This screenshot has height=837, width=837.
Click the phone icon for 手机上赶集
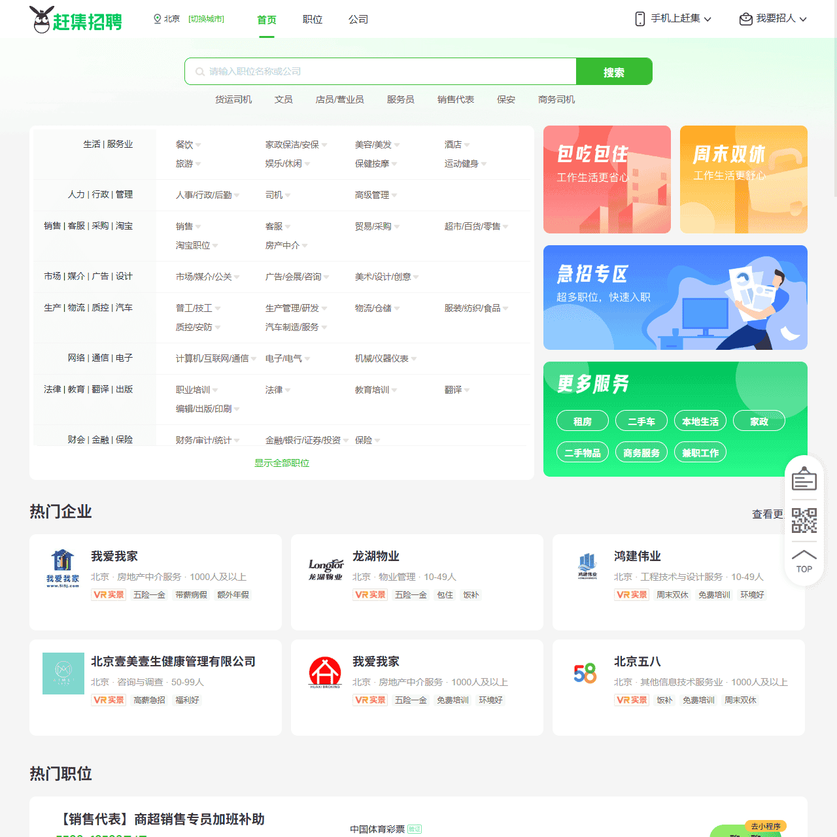coord(639,18)
